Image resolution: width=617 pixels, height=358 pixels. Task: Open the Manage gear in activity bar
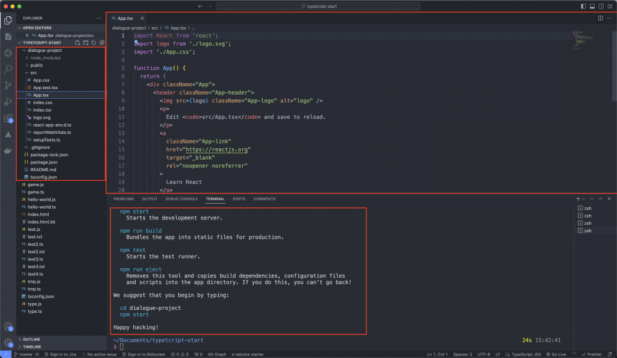click(8, 343)
